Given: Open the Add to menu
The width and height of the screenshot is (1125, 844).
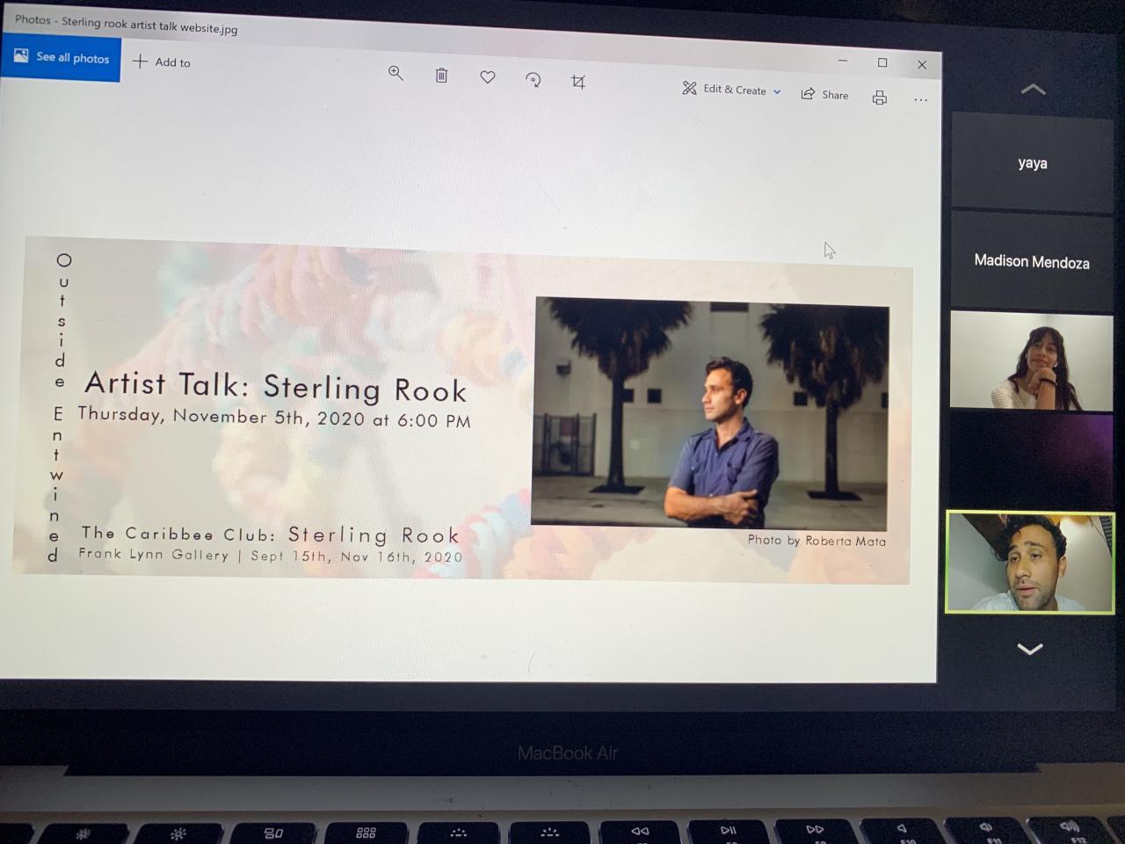Looking at the screenshot, I should (162, 62).
